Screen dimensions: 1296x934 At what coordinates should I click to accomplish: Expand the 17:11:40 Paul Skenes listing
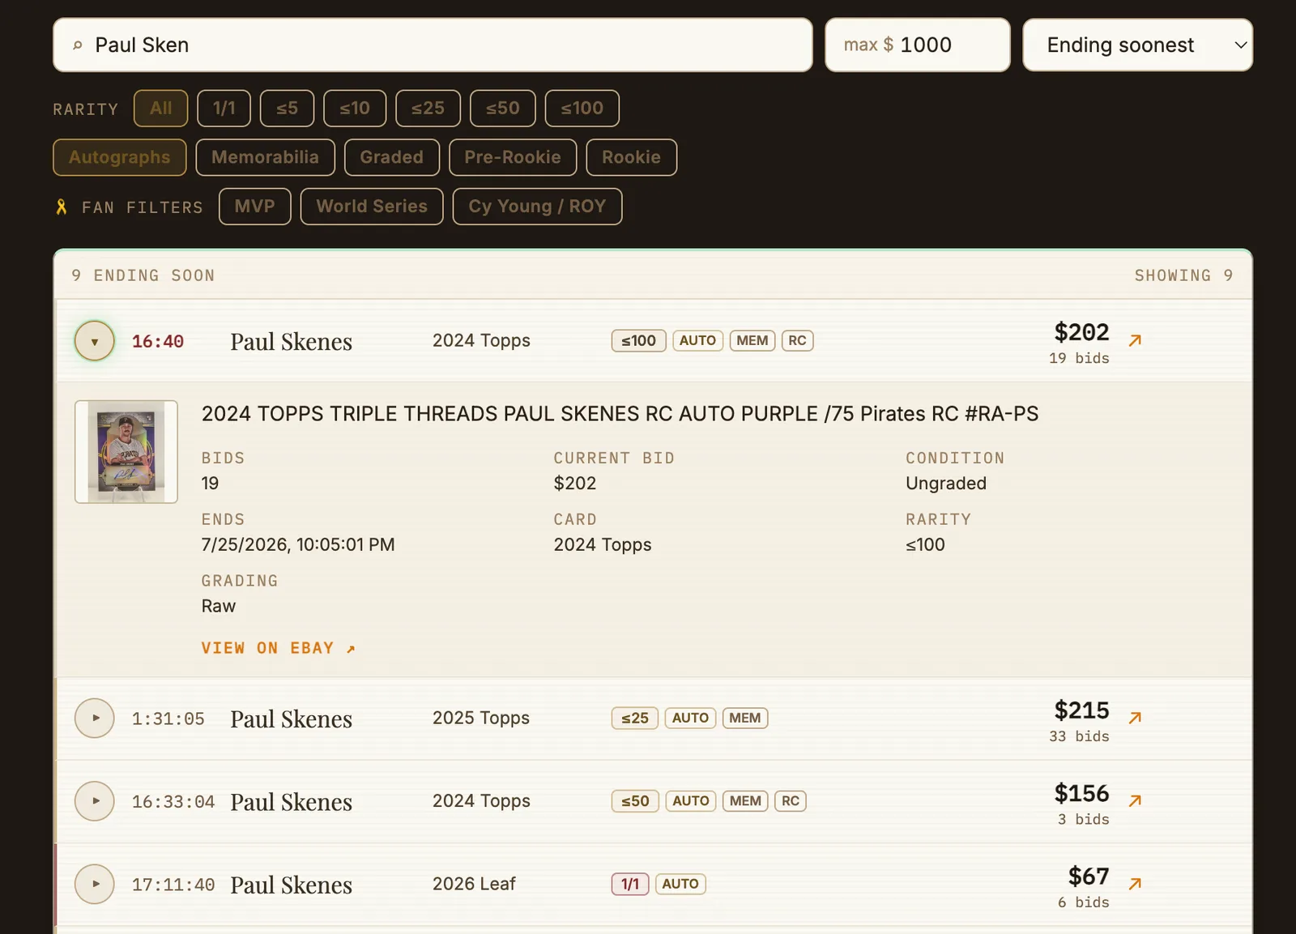[95, 884]
